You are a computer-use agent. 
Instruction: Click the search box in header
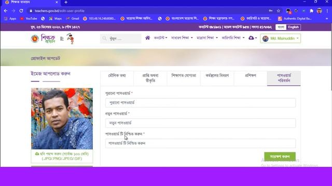tap(121, 39)
